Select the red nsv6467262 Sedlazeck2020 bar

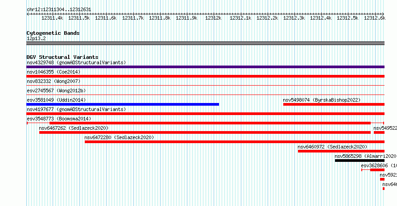[x=205, y=132]
